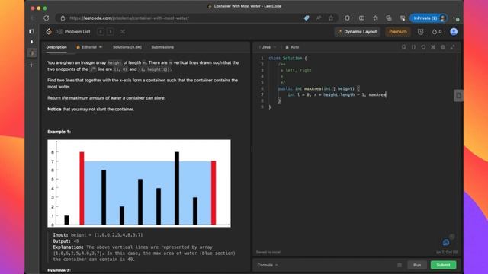The width and height of the screenshot is (488, 274).
Task: Click the browser essentials icon
Action: [403, 18]
